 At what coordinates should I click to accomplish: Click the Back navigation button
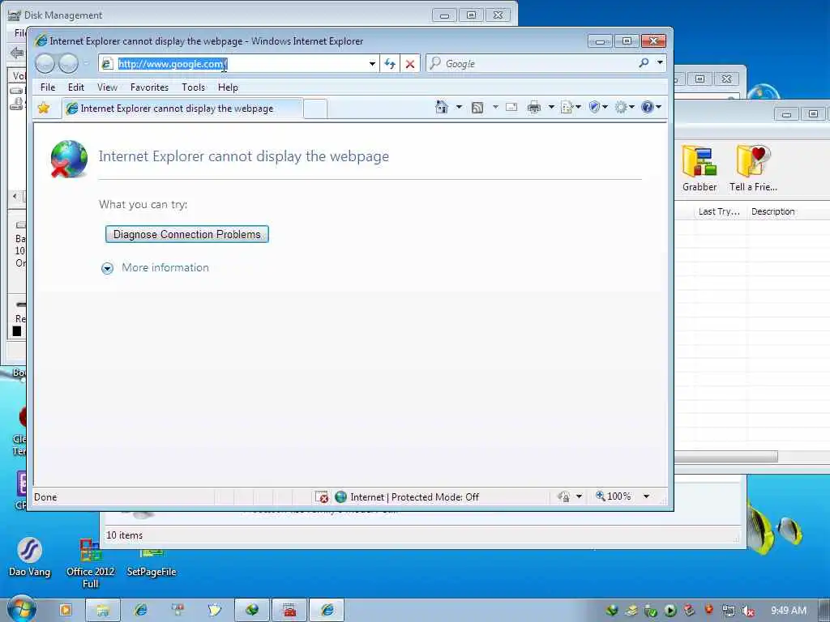(x=45, y=63)
